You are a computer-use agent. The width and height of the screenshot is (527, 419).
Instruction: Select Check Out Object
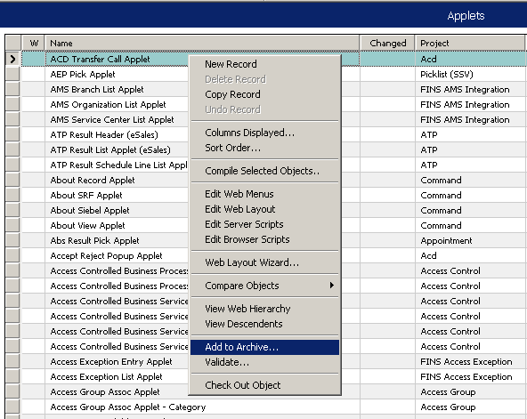(265, 385)
